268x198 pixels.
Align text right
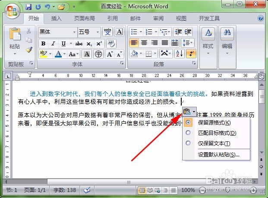154,42
